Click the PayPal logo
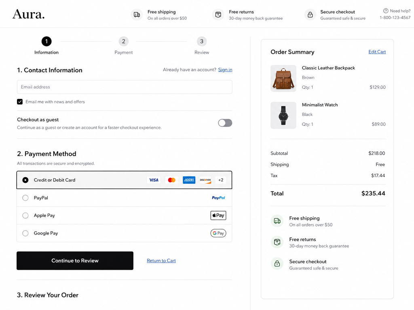 (218, 198)
